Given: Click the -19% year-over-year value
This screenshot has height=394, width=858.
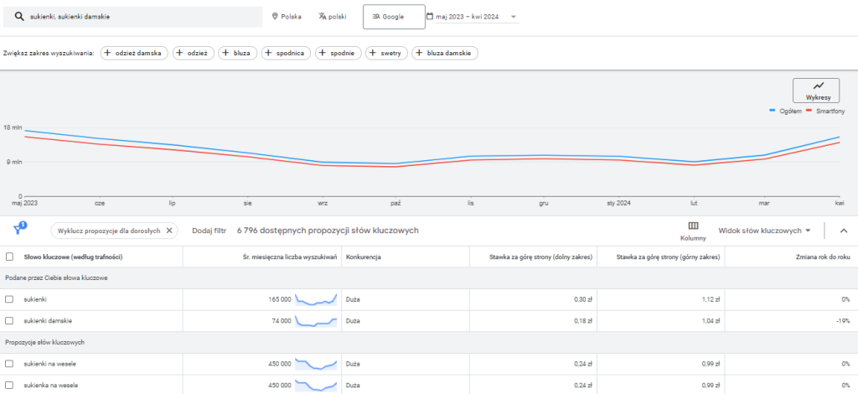Looking at the screenshot, I should coord(843,321).
